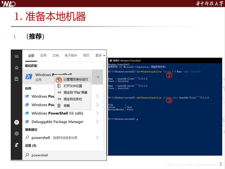The width and height of the screenshot is (225, 169).
Task: Expand the Windows PowerShell best match arrow
Action: (97, 77)
